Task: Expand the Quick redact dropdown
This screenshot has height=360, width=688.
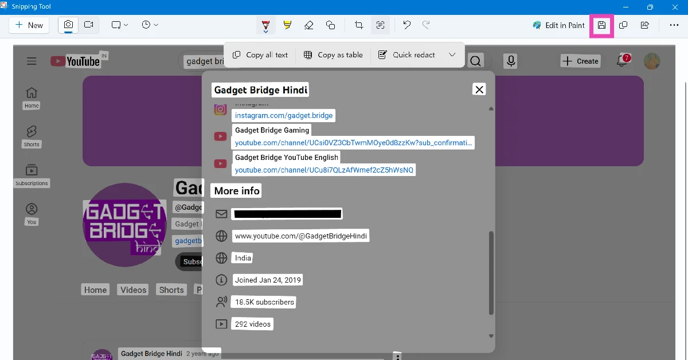Action: click(452, 54)
